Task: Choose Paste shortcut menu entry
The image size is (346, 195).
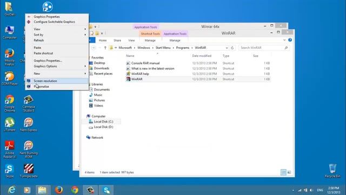Action: pos(57,53)
